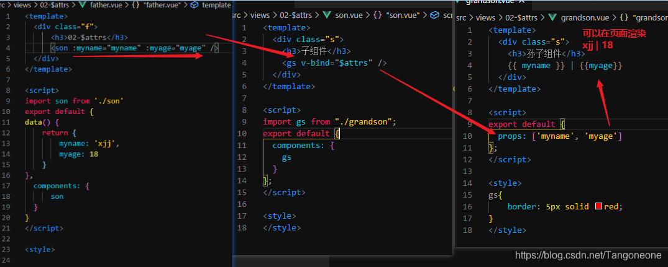
Task: Open the 'grandson.vue' file breadcrumb segment
Action: pyautogui.click(x=585, y=18)
